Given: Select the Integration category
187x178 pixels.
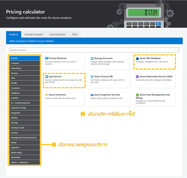Looking at the screenshot, I should pos(25,113).
